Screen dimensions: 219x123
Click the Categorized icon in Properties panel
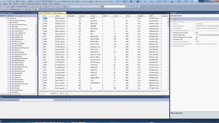(x=172, y=19)
